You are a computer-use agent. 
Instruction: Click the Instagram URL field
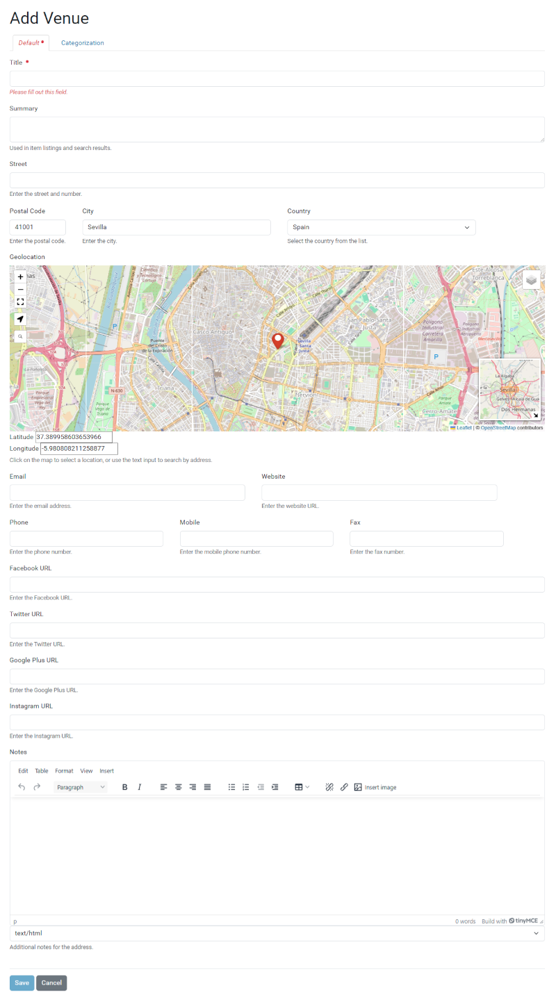pyautogui.click(x=277, y=723)
